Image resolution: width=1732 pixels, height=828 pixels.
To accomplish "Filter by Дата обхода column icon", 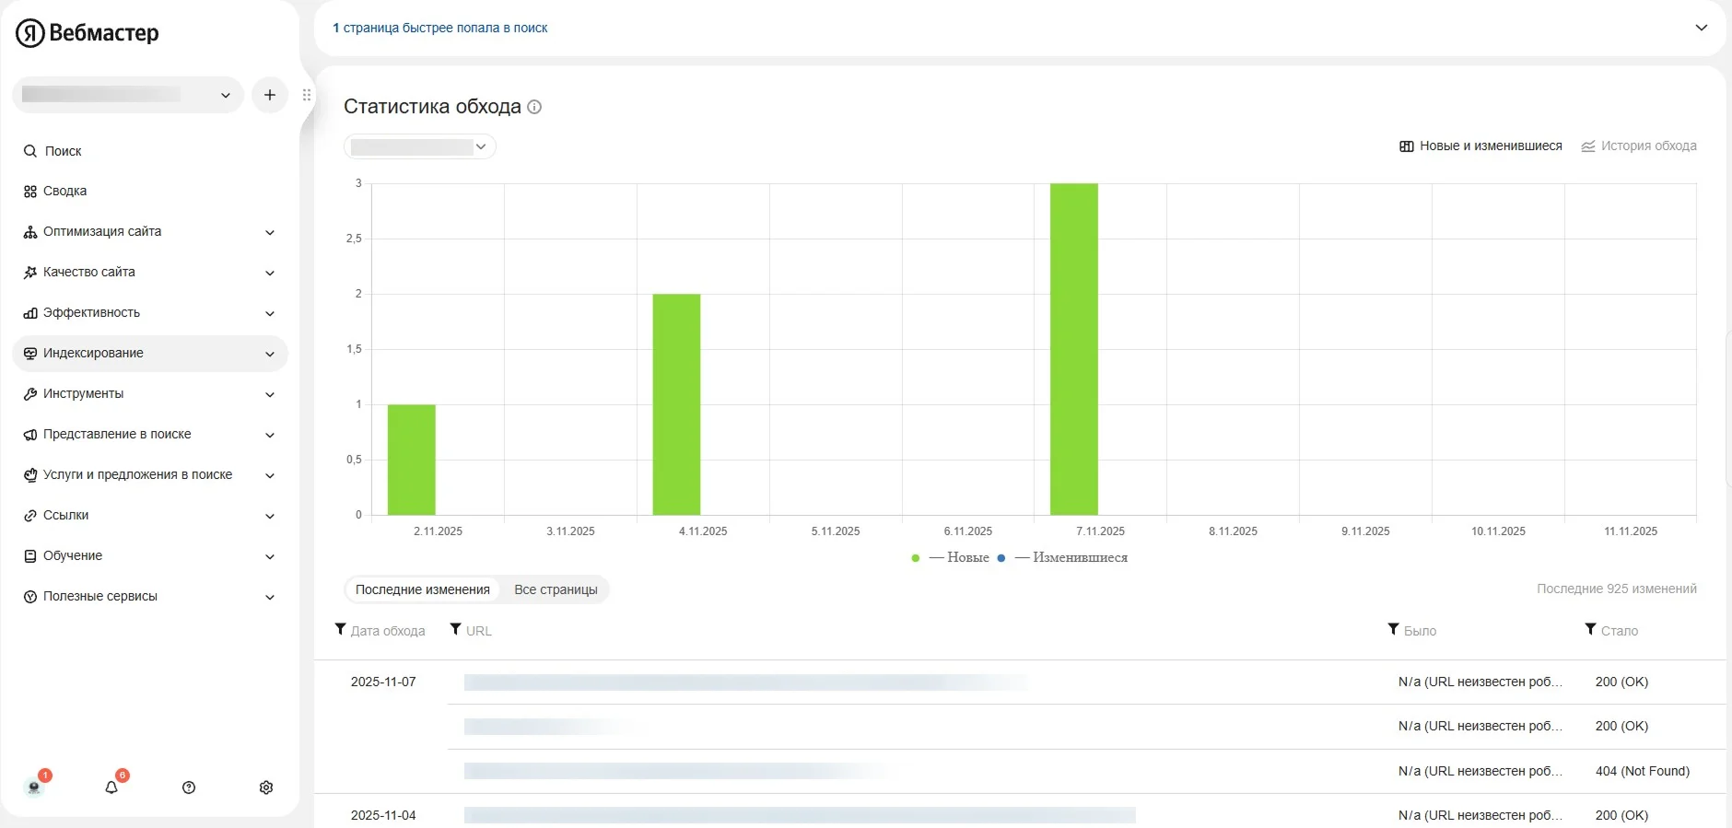I will [341, 630].
